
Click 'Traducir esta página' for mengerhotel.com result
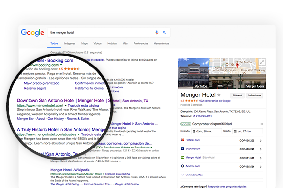[83, 106]
